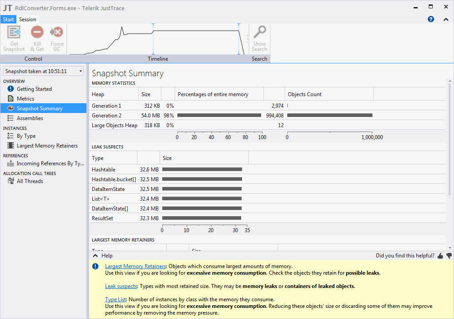
Task: Click left timeline range marker
Action: pyautogui.click(x=153, y=39)
